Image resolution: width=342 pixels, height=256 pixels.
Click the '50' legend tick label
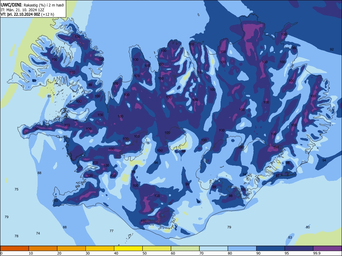click(144, 253)
